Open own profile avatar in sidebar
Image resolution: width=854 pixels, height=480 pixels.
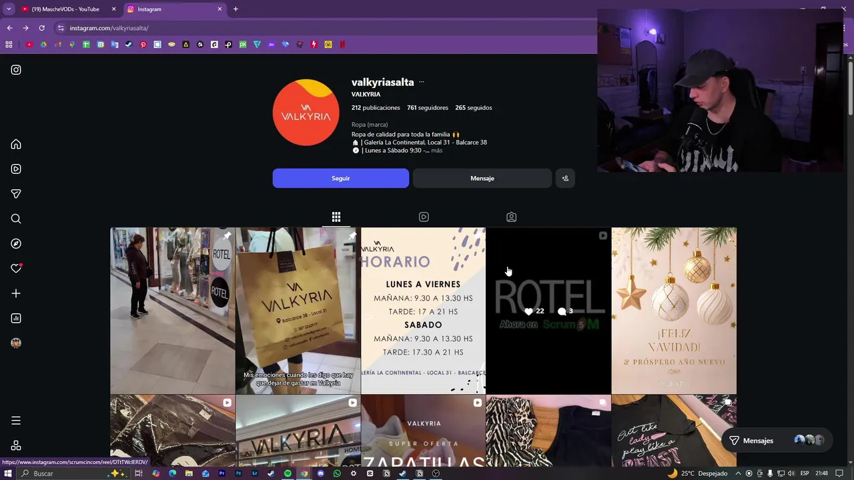point(16,343)
